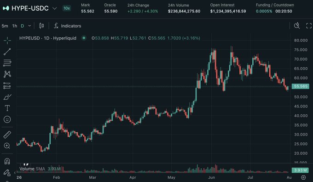The height and width of the screenshot is (182, 313).
Task: Click the 10x leverage badge
Action: 67,8
